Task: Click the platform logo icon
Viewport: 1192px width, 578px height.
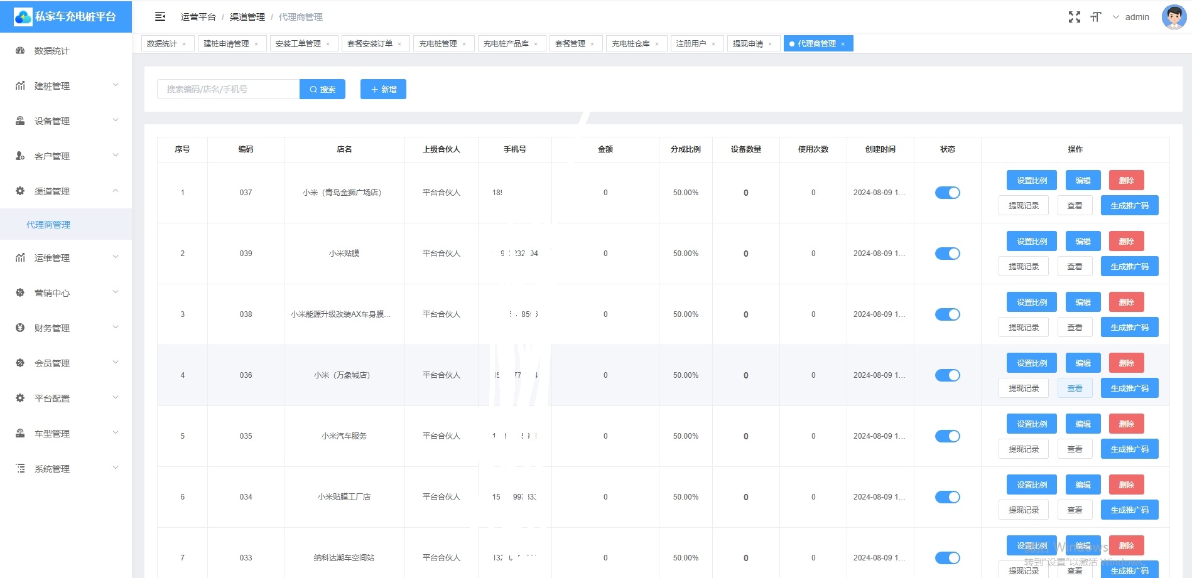Action: coord(23,17)
